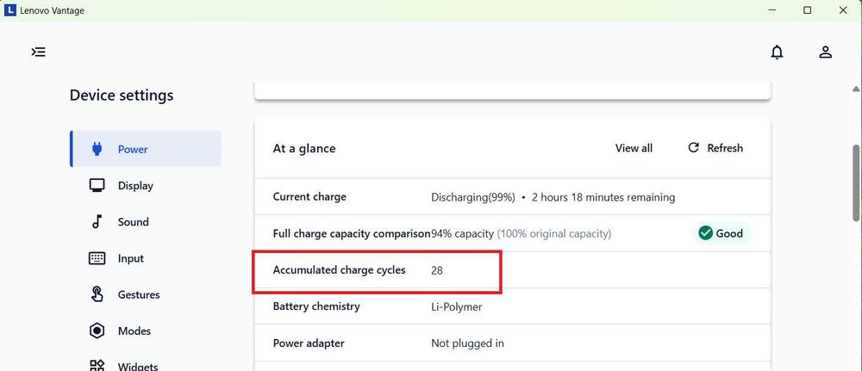This screenshot has height=371, width=862.
Task: Click the Gestures hand icon
Action: tap(97, 294)
